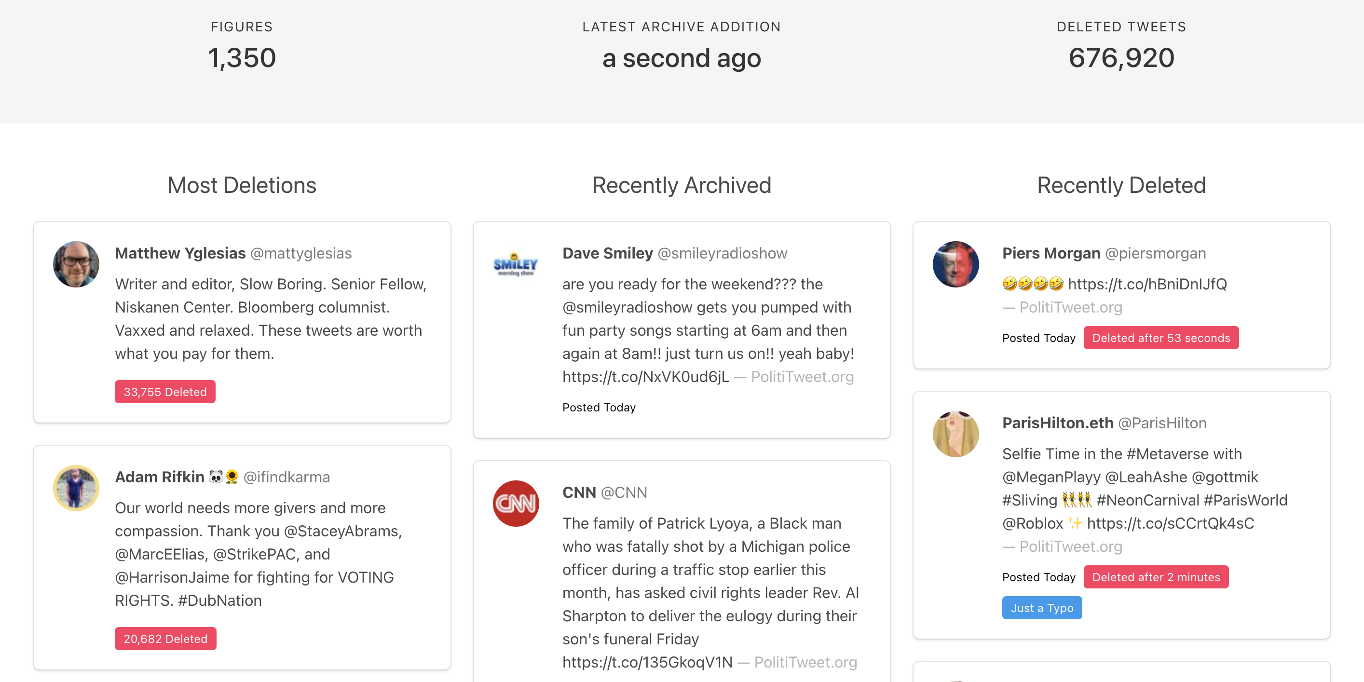Click Adam Rifkin's voting rights bio text
The width and height of the screenshot is (1364, 682).
point(259,554)
